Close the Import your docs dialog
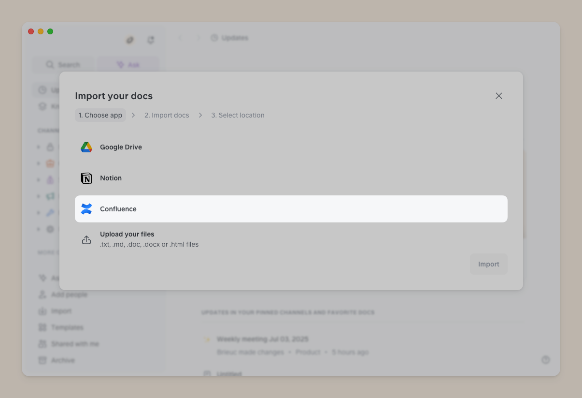Screen dimensions: 582x398 [499, 96]
